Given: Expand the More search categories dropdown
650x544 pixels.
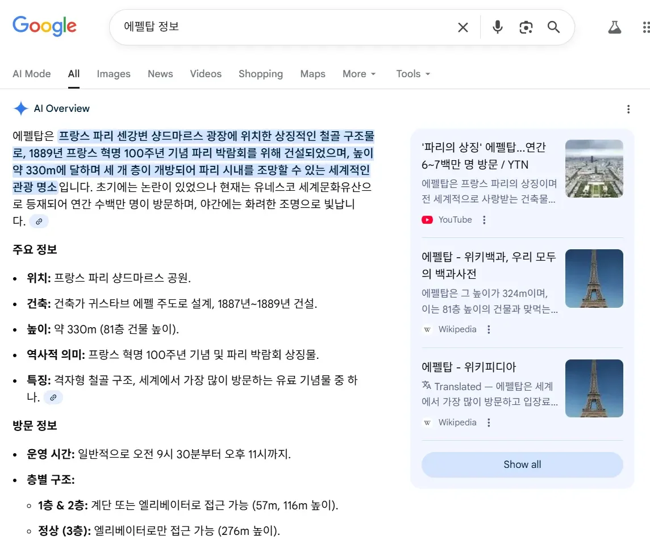Looking at the screenshot, I should (359, 74).
